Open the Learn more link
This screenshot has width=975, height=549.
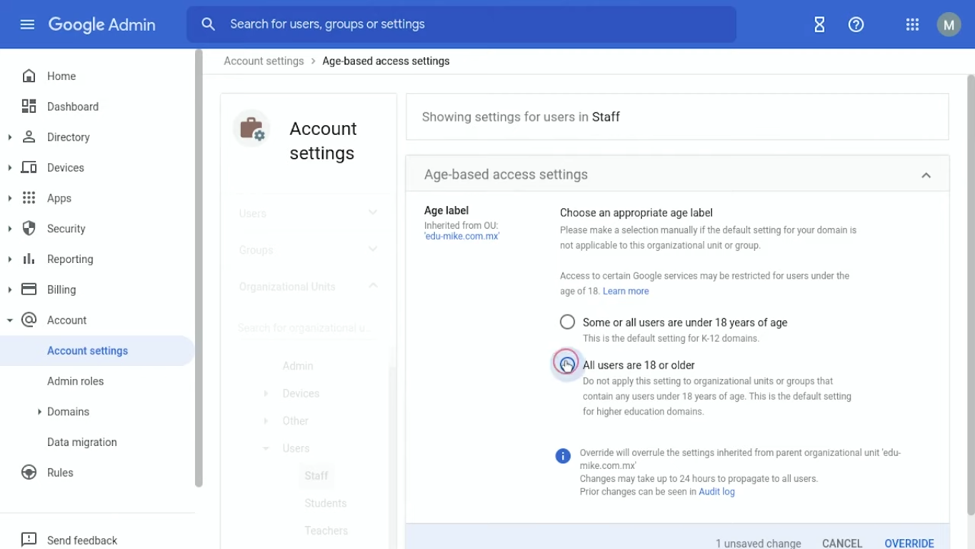[626, 291]
